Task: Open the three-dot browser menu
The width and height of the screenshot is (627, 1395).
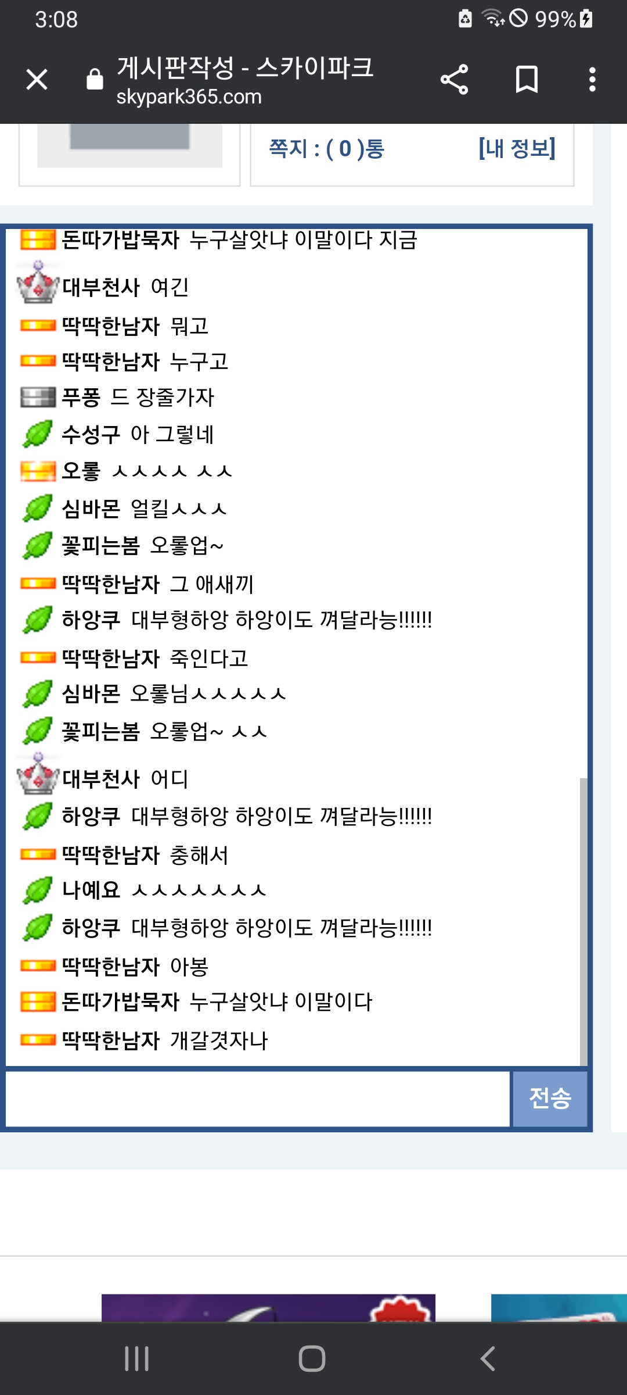Action: pyautogui.click(x=592, y=80)
